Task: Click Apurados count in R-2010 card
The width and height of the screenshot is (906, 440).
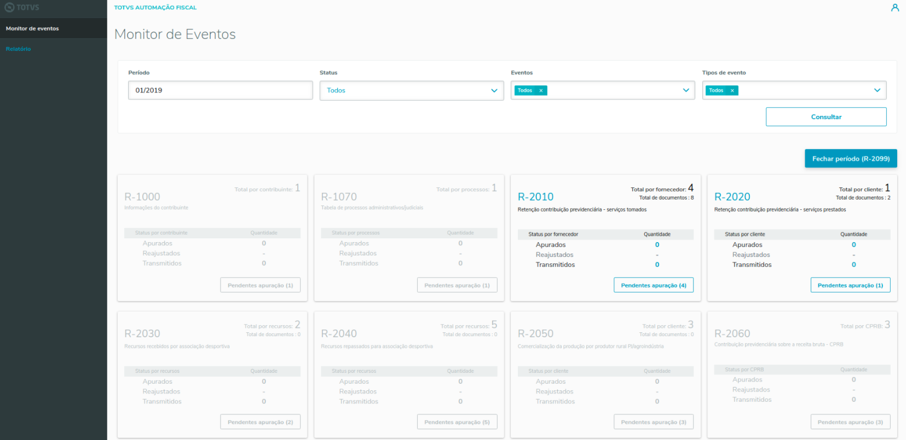Action: [657, 245]
